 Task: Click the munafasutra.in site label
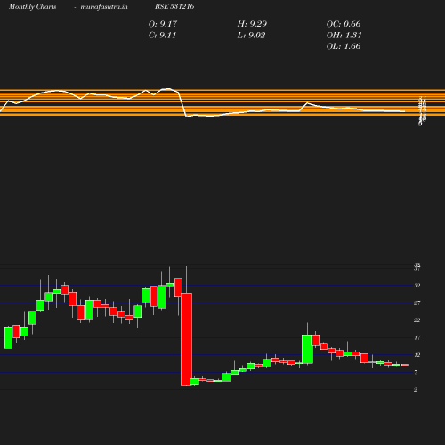tap(104, 6)
